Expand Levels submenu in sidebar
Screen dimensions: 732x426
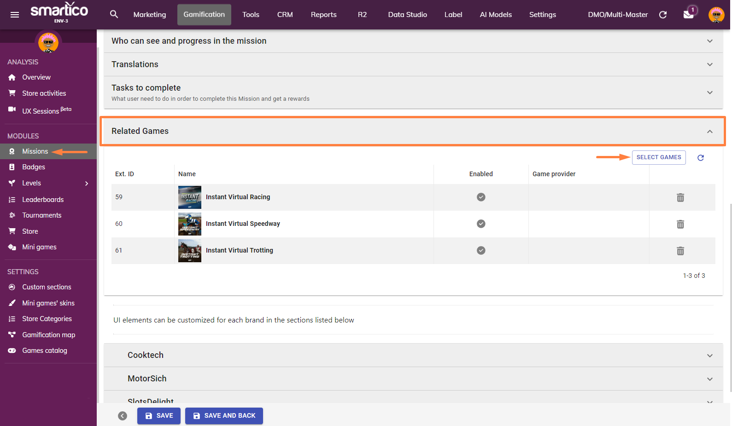point(87,184)
